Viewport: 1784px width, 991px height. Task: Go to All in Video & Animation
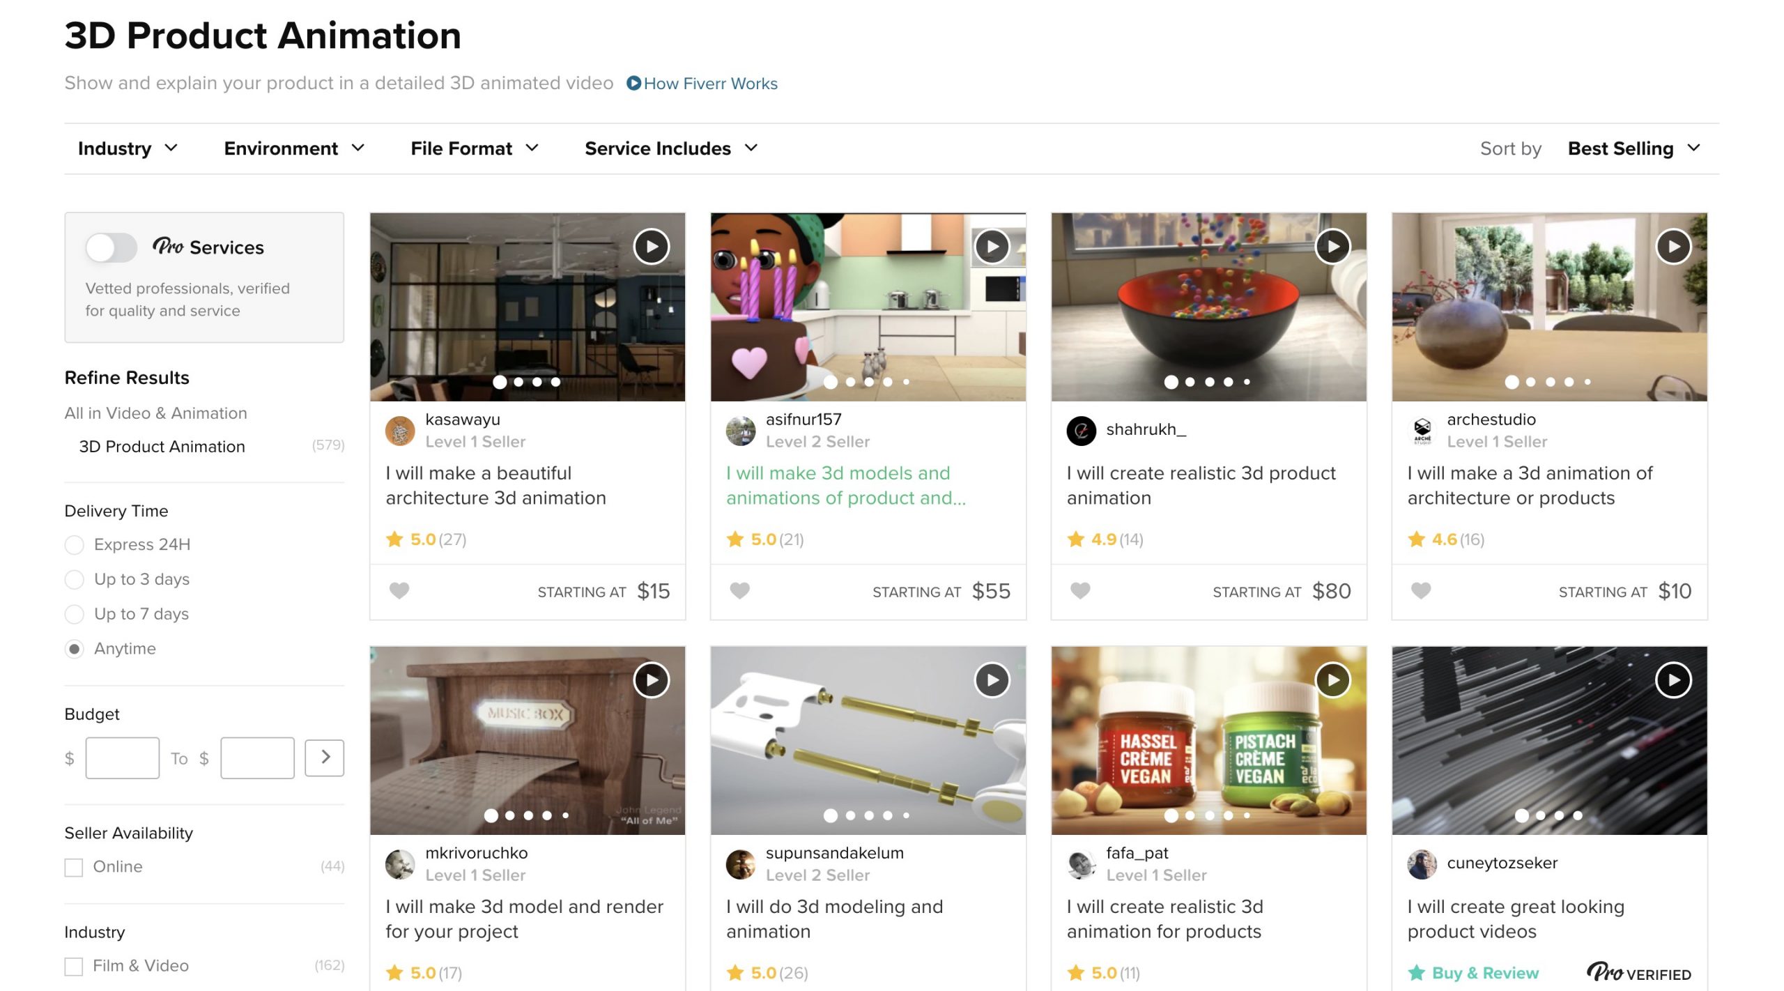click(x=155, y=413)
